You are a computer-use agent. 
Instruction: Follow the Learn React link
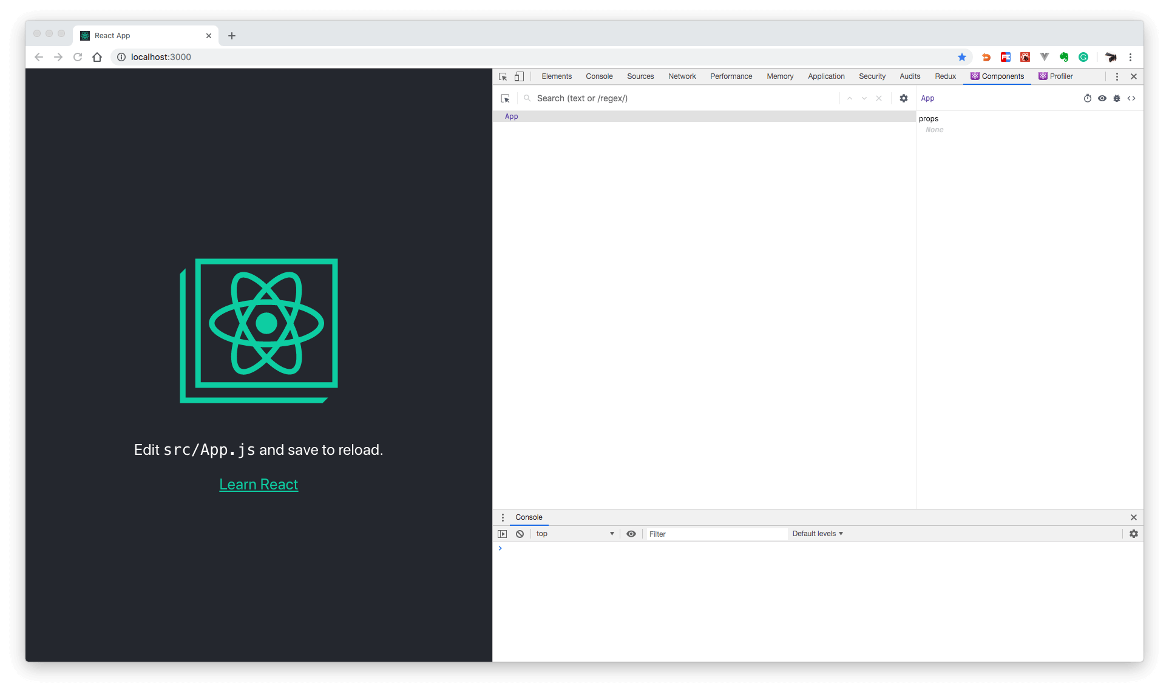pos(259,485)
